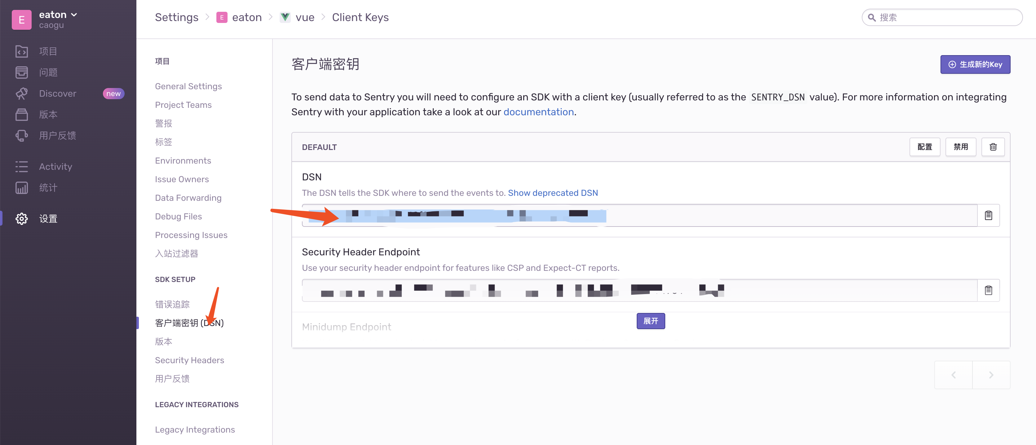Open the 项目 projects sidebar icon
This screenshot has height=445, width=1036.
[22, 51]
